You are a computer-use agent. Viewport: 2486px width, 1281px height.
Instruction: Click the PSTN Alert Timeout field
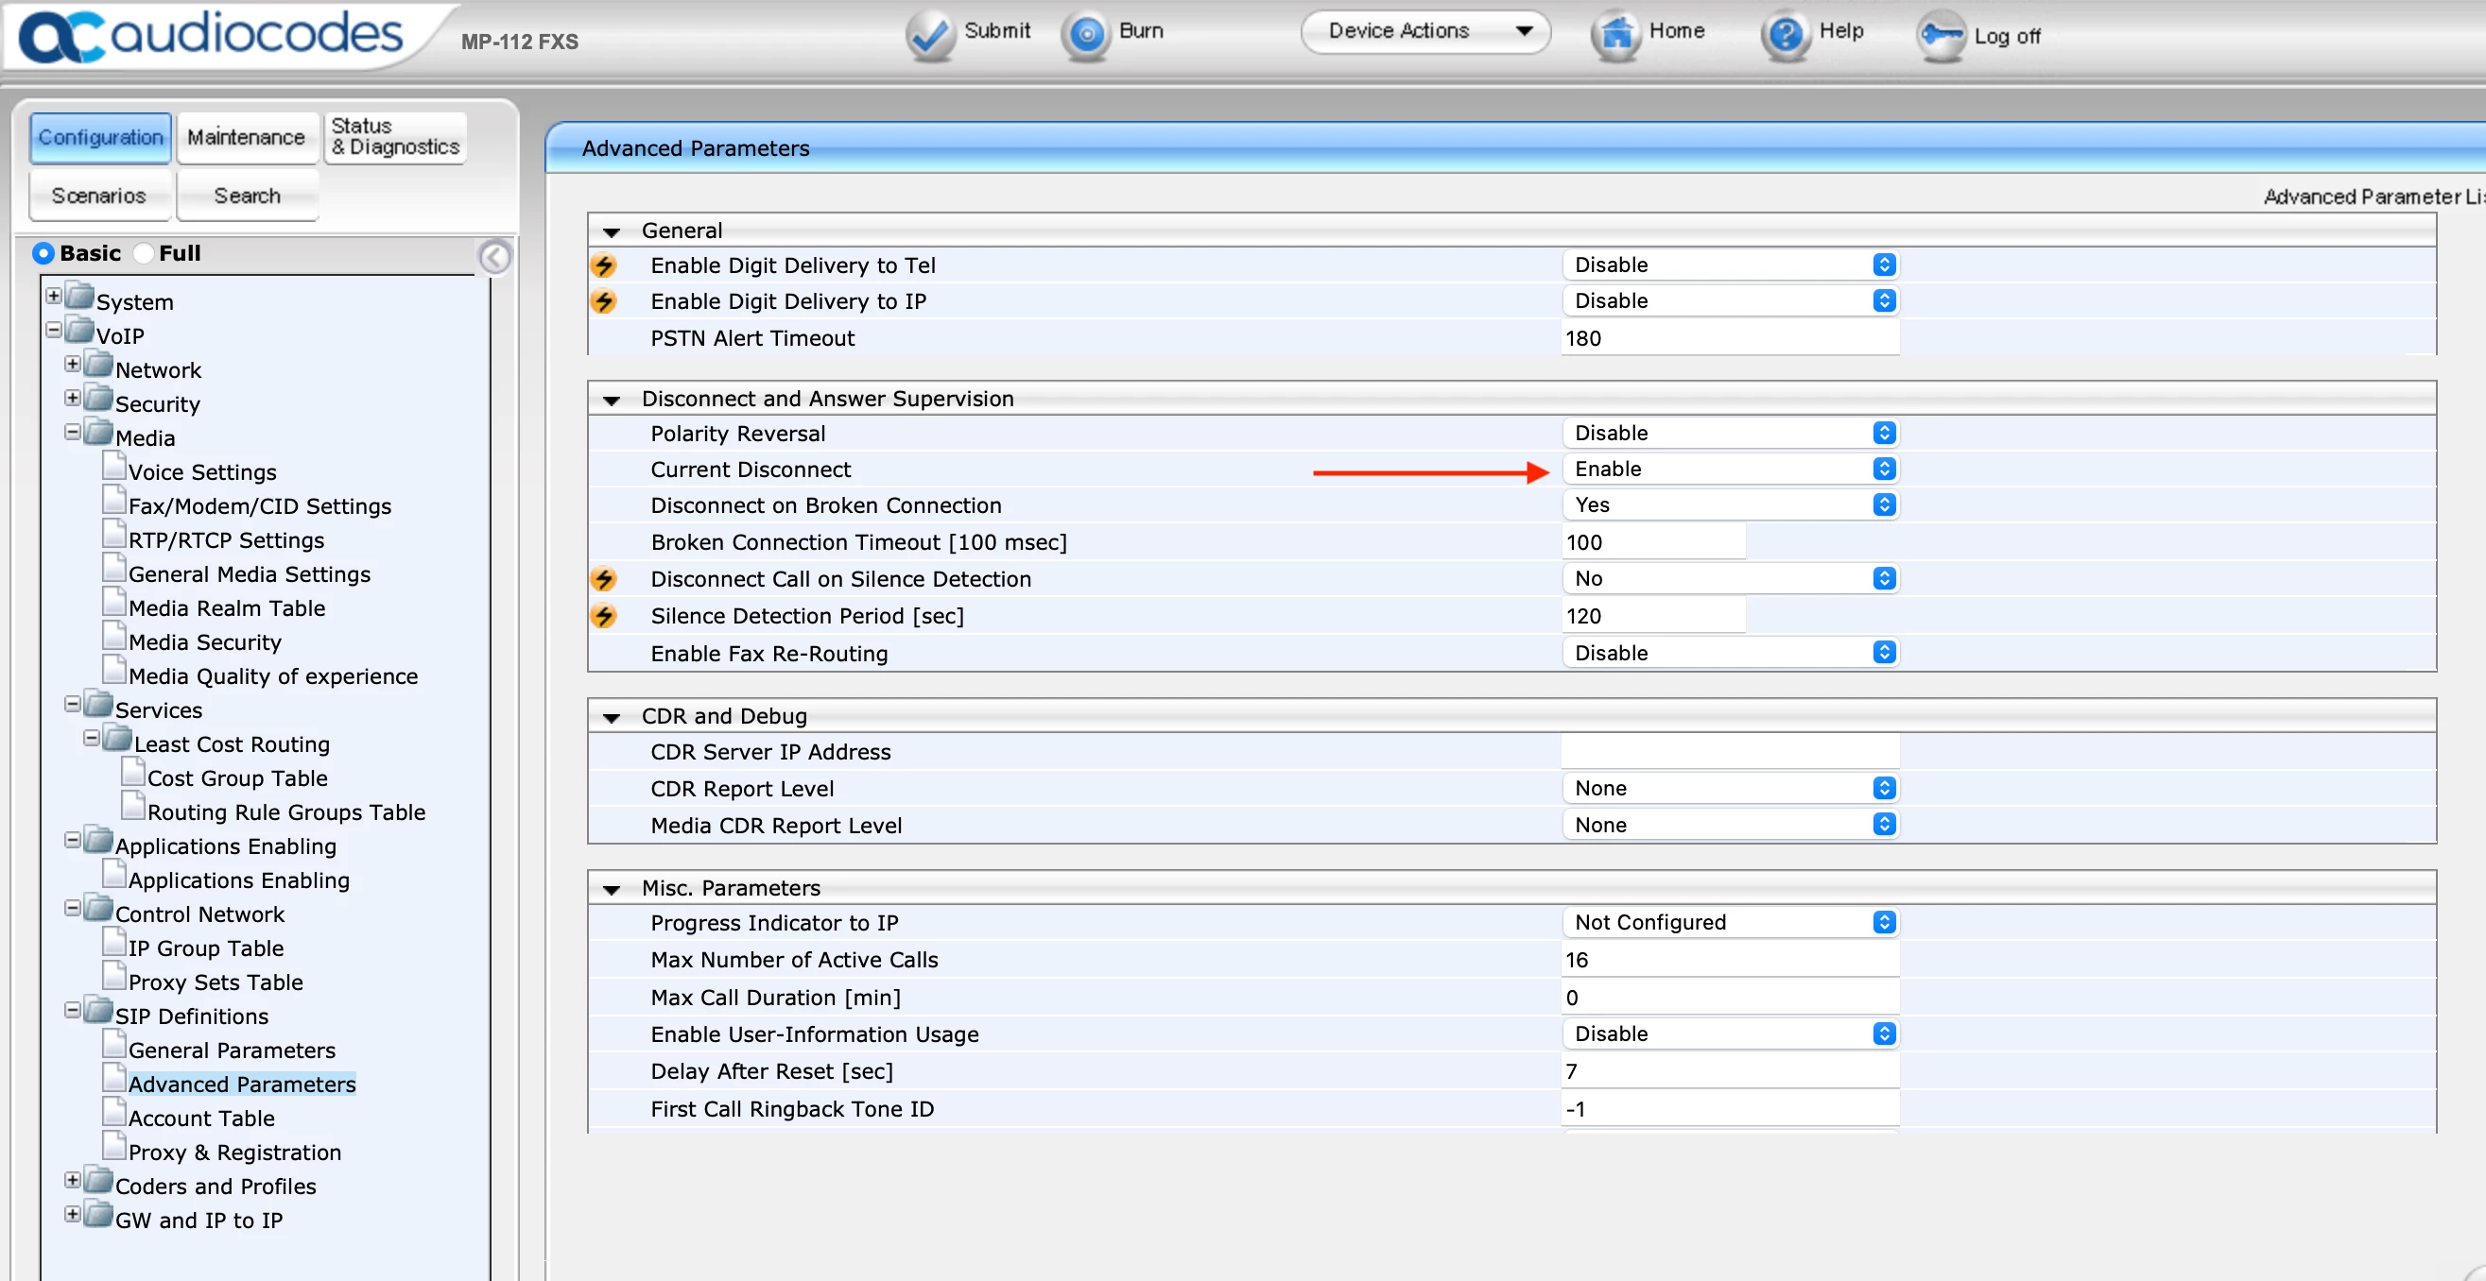click(1730, 338)
